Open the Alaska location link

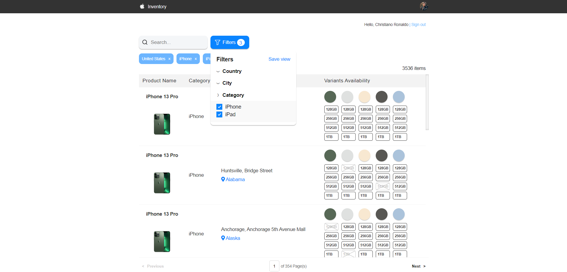[233, 238]
